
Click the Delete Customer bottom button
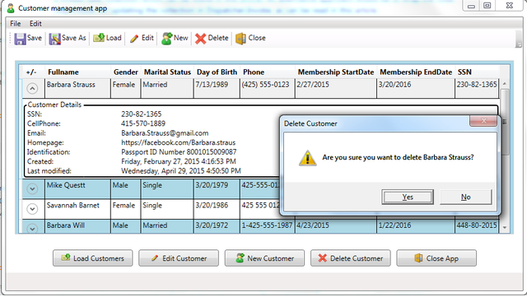pyautogui.click(x=351, y=258)
